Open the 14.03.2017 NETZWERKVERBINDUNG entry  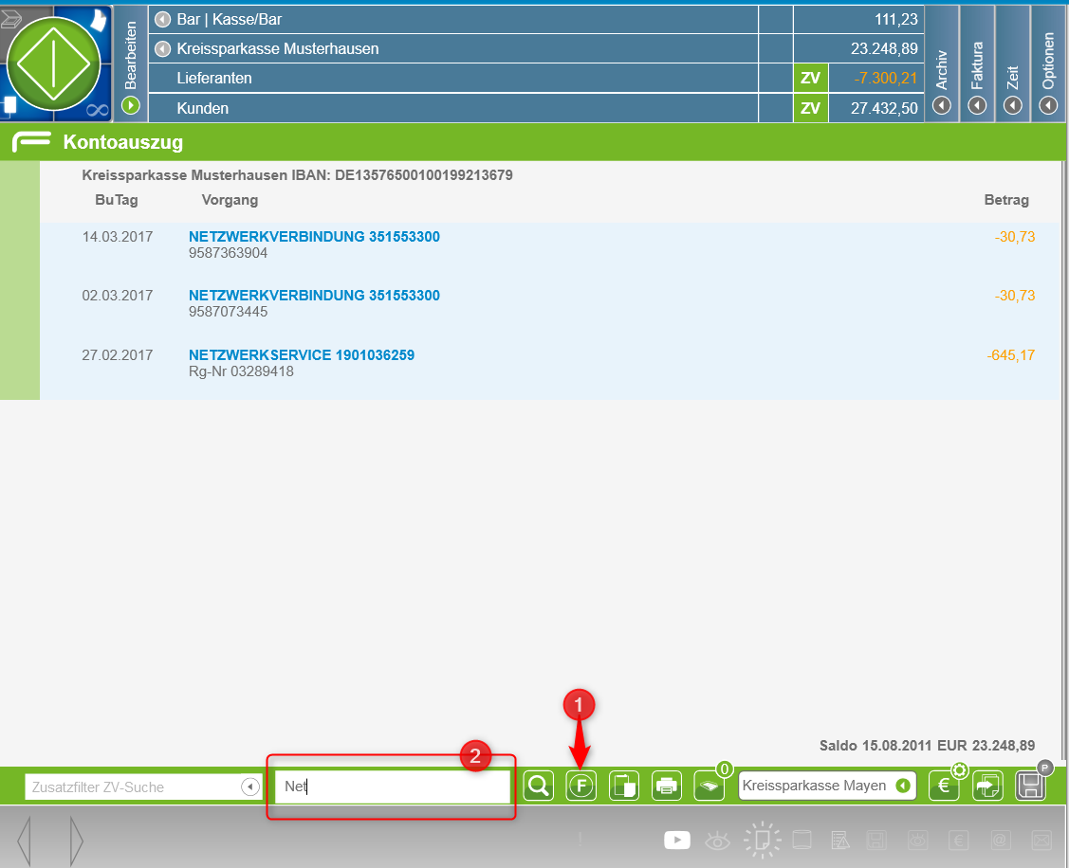click(314, 237)
